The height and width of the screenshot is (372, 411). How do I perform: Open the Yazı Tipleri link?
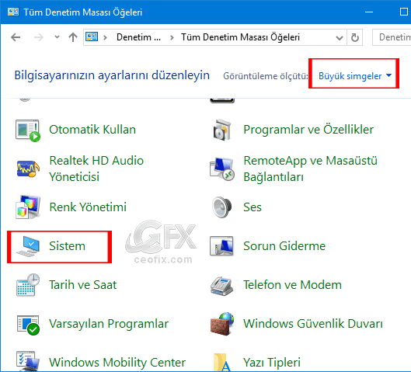click(272, 363)
